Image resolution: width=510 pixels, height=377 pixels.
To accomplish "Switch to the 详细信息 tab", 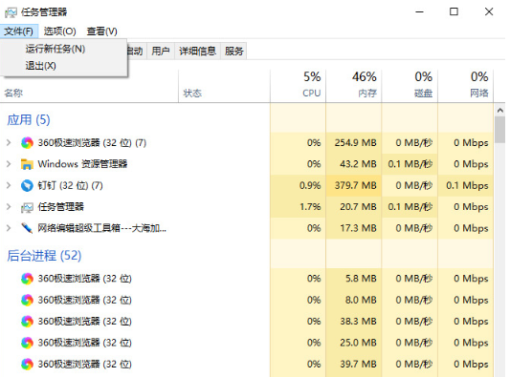I will [x=197, y=51].
